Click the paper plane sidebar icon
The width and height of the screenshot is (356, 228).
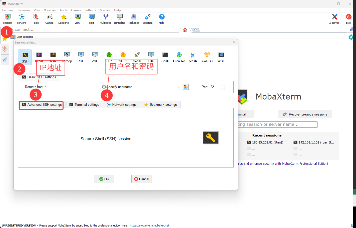click(x=5, y=59)
